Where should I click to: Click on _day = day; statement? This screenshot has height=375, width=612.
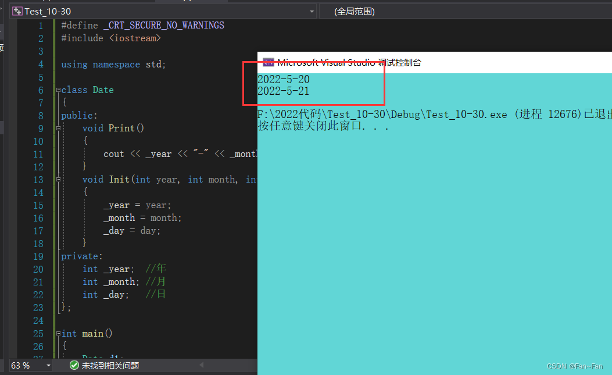pyautogui.click(x=132, y=231)
